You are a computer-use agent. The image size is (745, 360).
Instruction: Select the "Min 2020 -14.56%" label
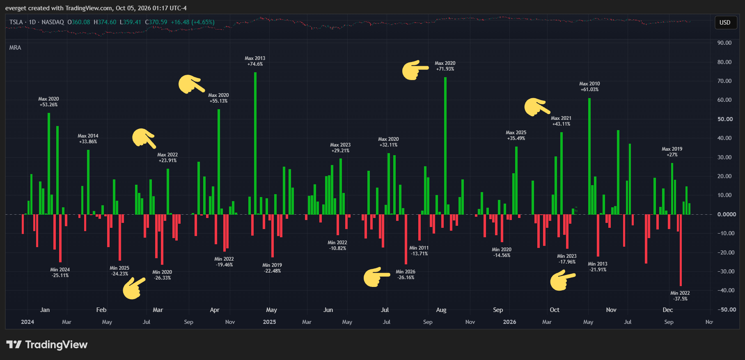click(x=502, y=252)
